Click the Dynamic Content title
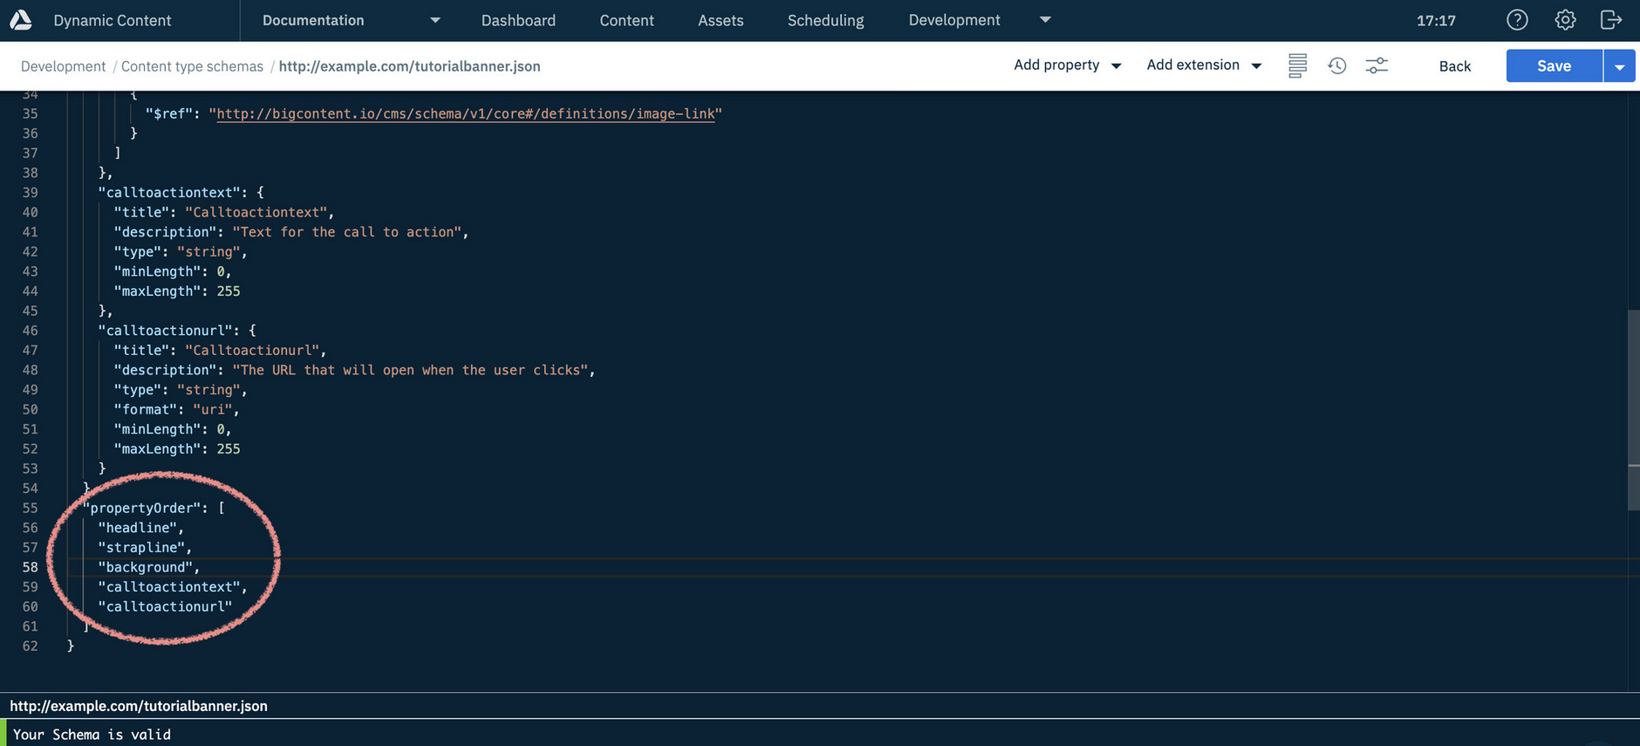 pos(113,20)
